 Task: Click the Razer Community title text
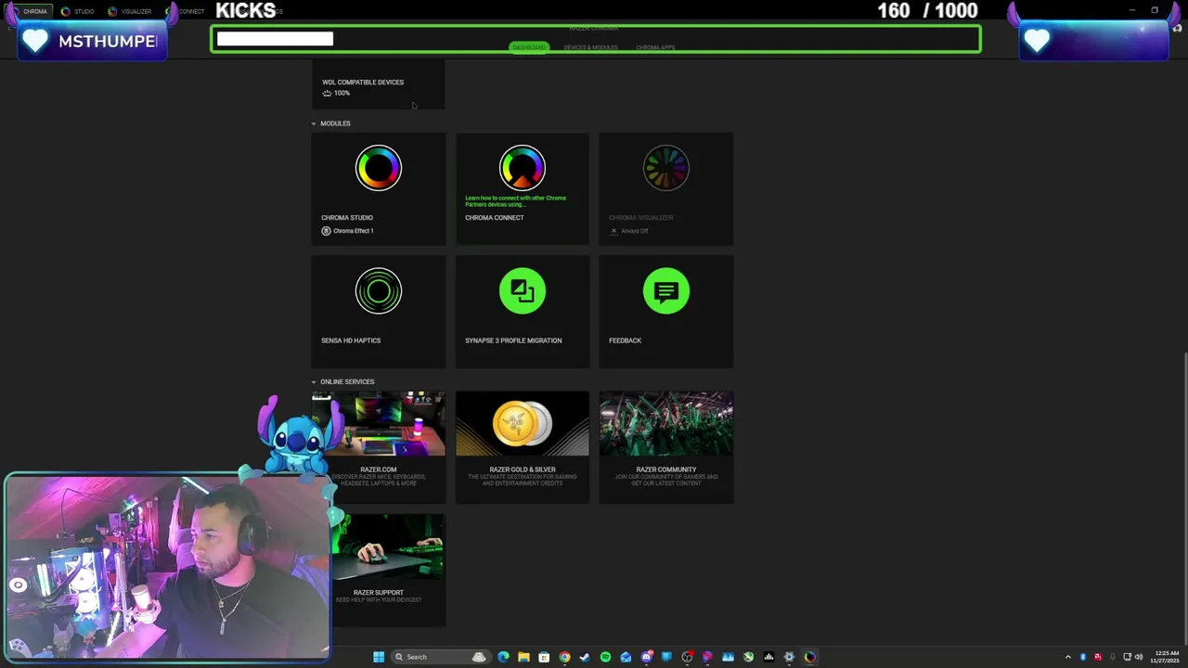pyautogui.click(x=666, y=470)
